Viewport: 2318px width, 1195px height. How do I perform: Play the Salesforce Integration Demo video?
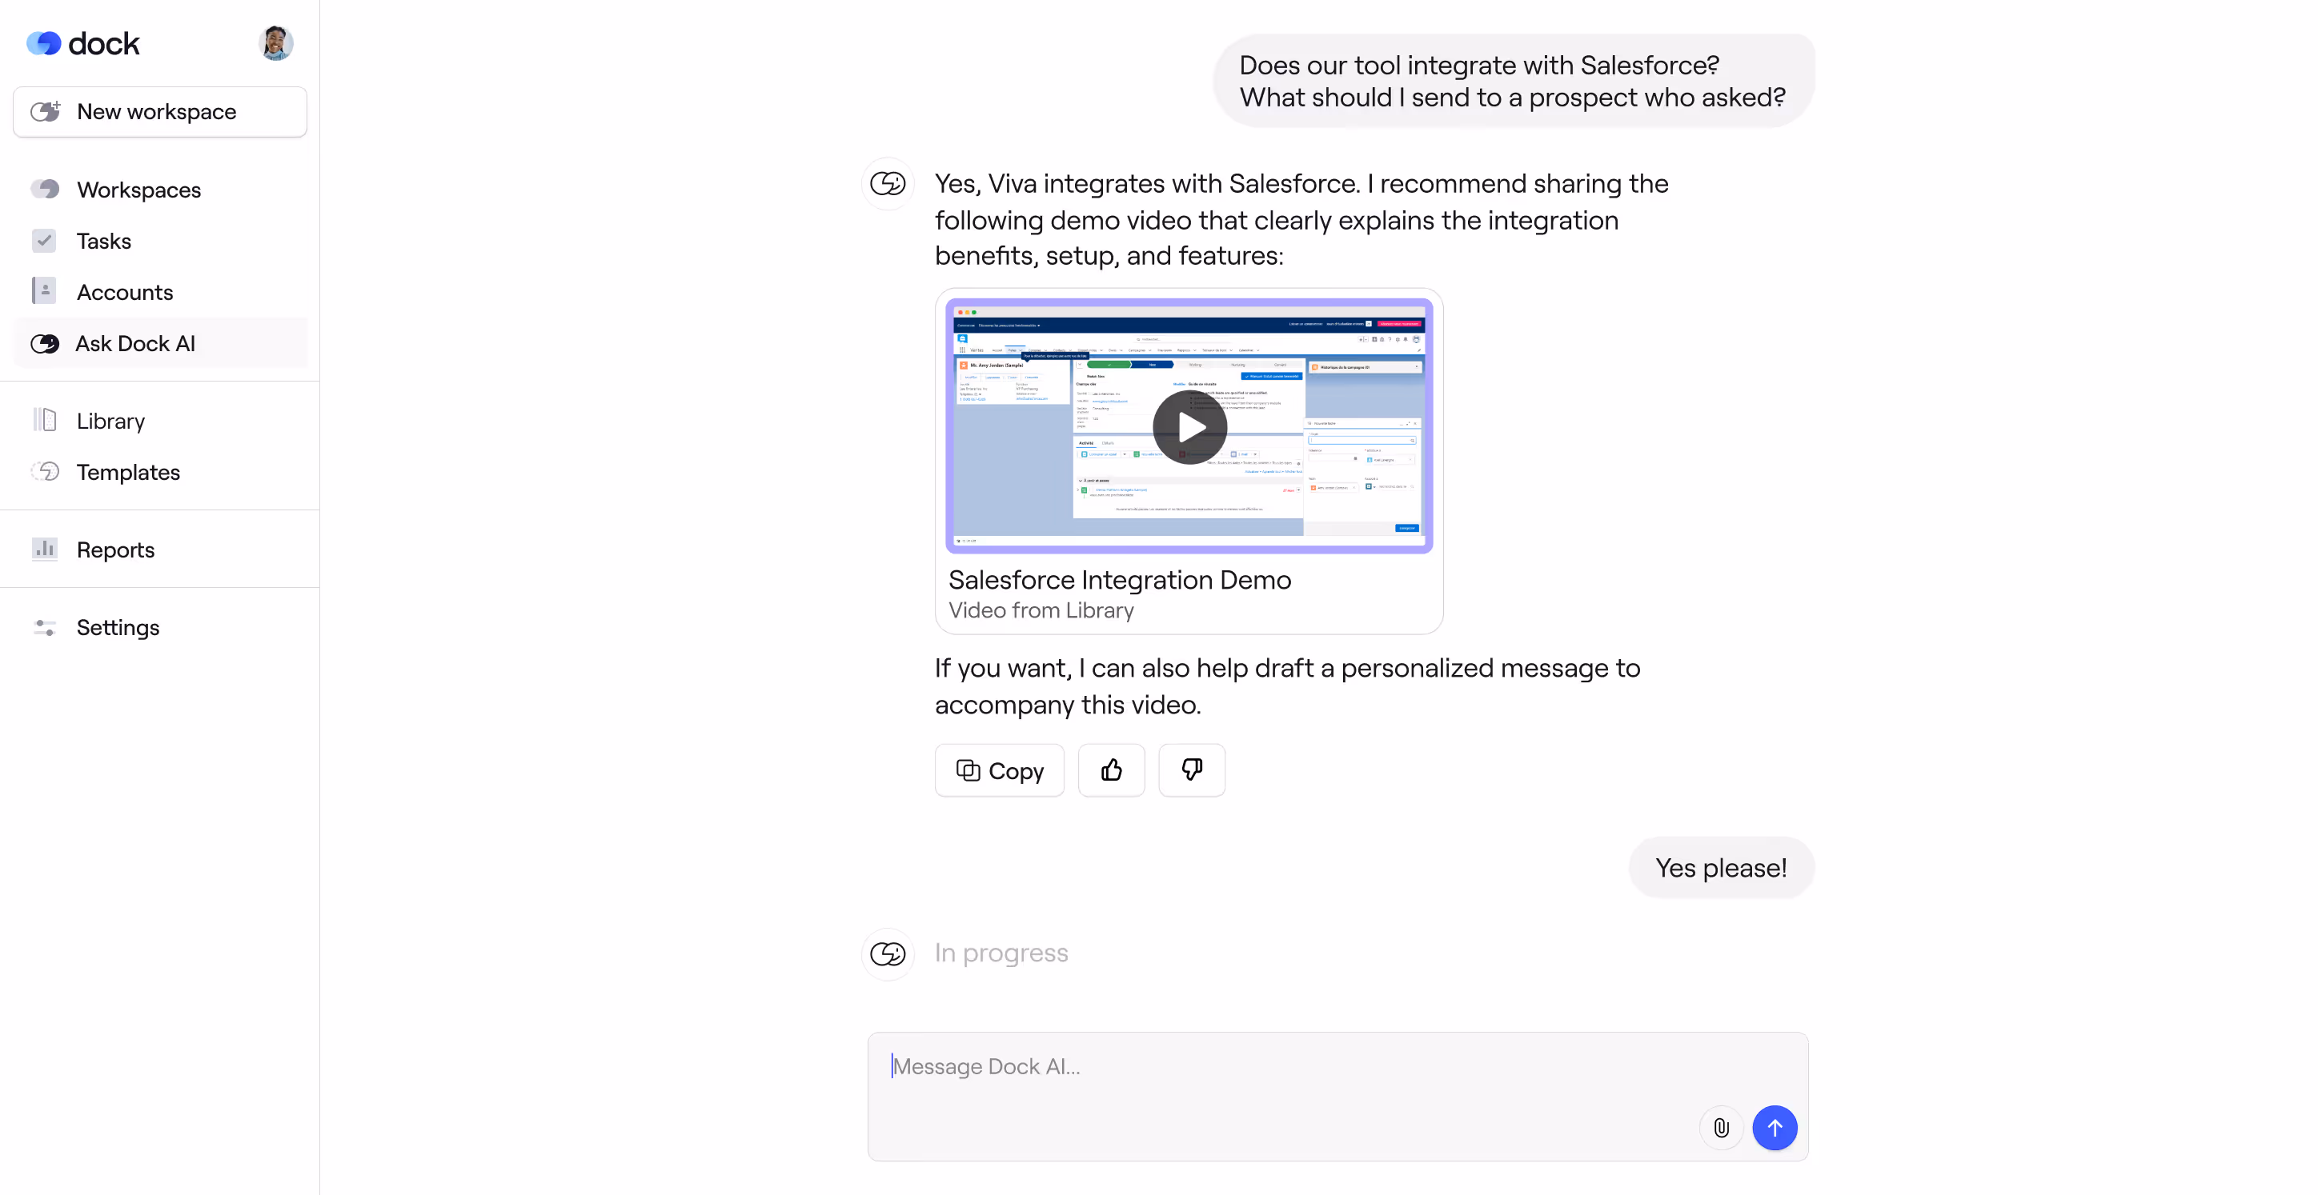click(x=1189, y=427)
